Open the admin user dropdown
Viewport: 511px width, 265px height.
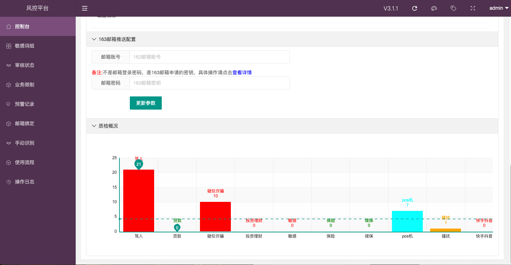point(499,8)
